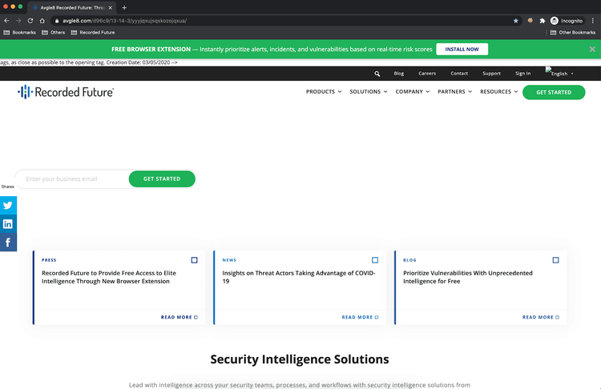Bookmark this page with star icon

coord(516,20)
